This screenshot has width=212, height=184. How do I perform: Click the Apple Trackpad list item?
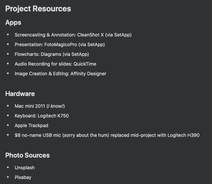pyautogui.click(x=31, y=125)
